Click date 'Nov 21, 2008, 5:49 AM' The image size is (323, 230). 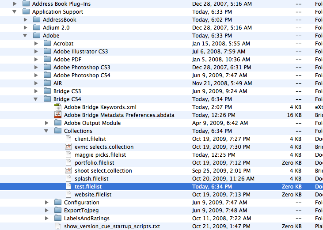(x=222, y=83)
